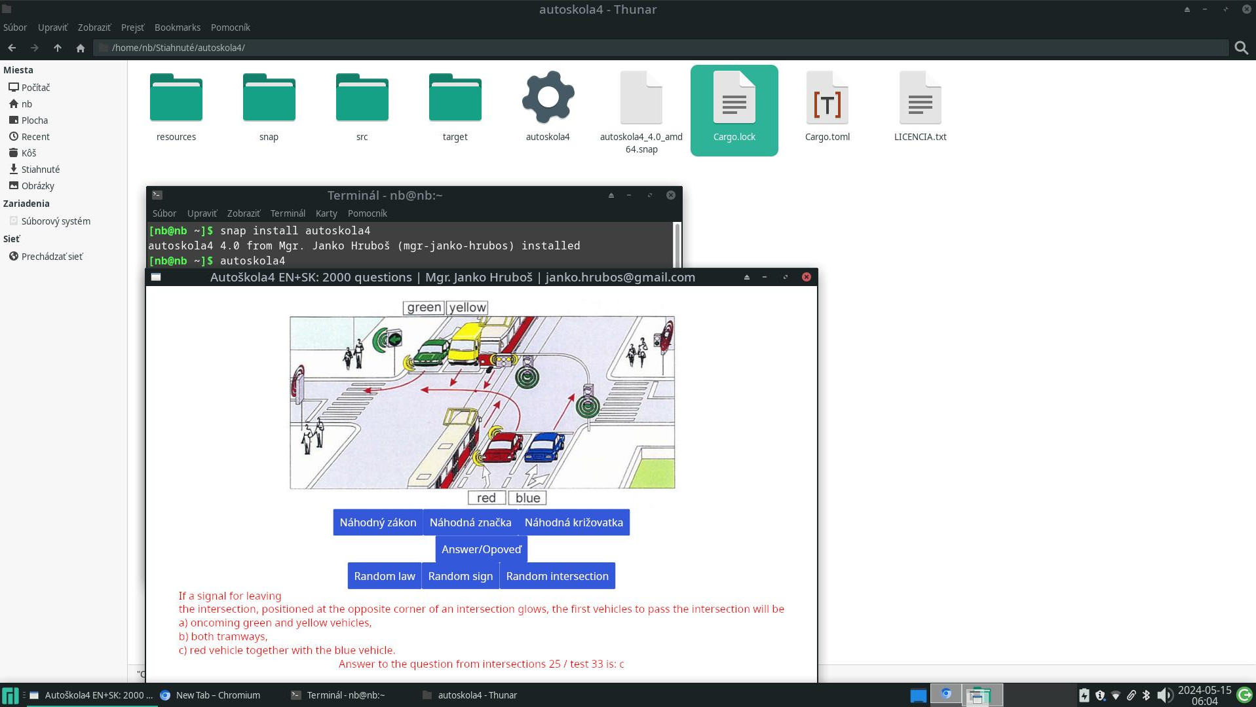Open the Karty menu in Terminal

(x=326, y=213)
